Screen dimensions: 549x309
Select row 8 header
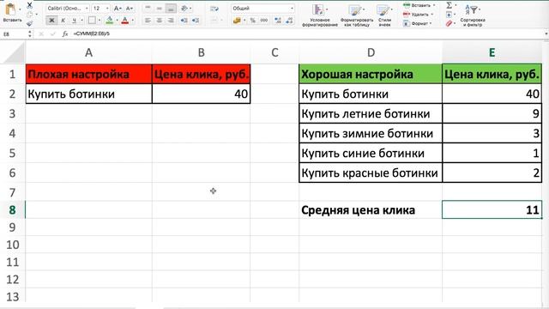coord(13,209)
